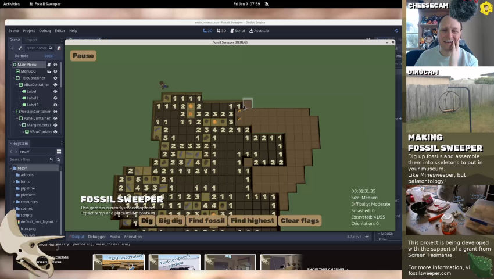
Task: Toggle visibility of VersionContainer node
Action: tap(55, 112)
